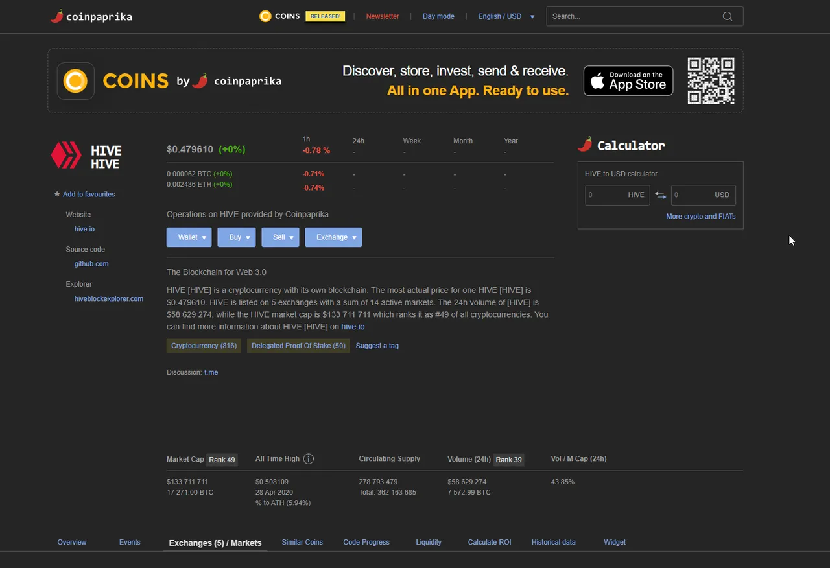The width and height of the screenshot is (830, 568).
Task: Open the hive.io website link in sidebar
Action: [84, 229]
